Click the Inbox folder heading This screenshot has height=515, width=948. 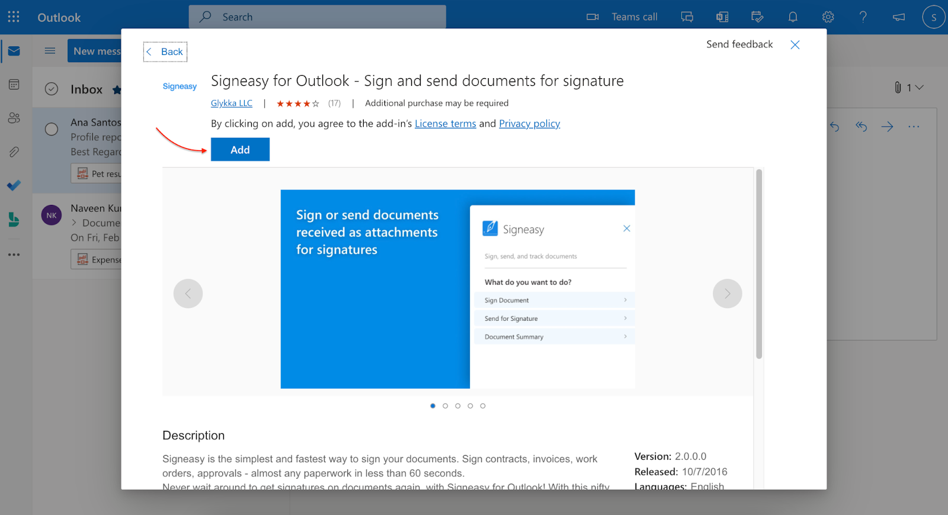click(x=87, y=89)
